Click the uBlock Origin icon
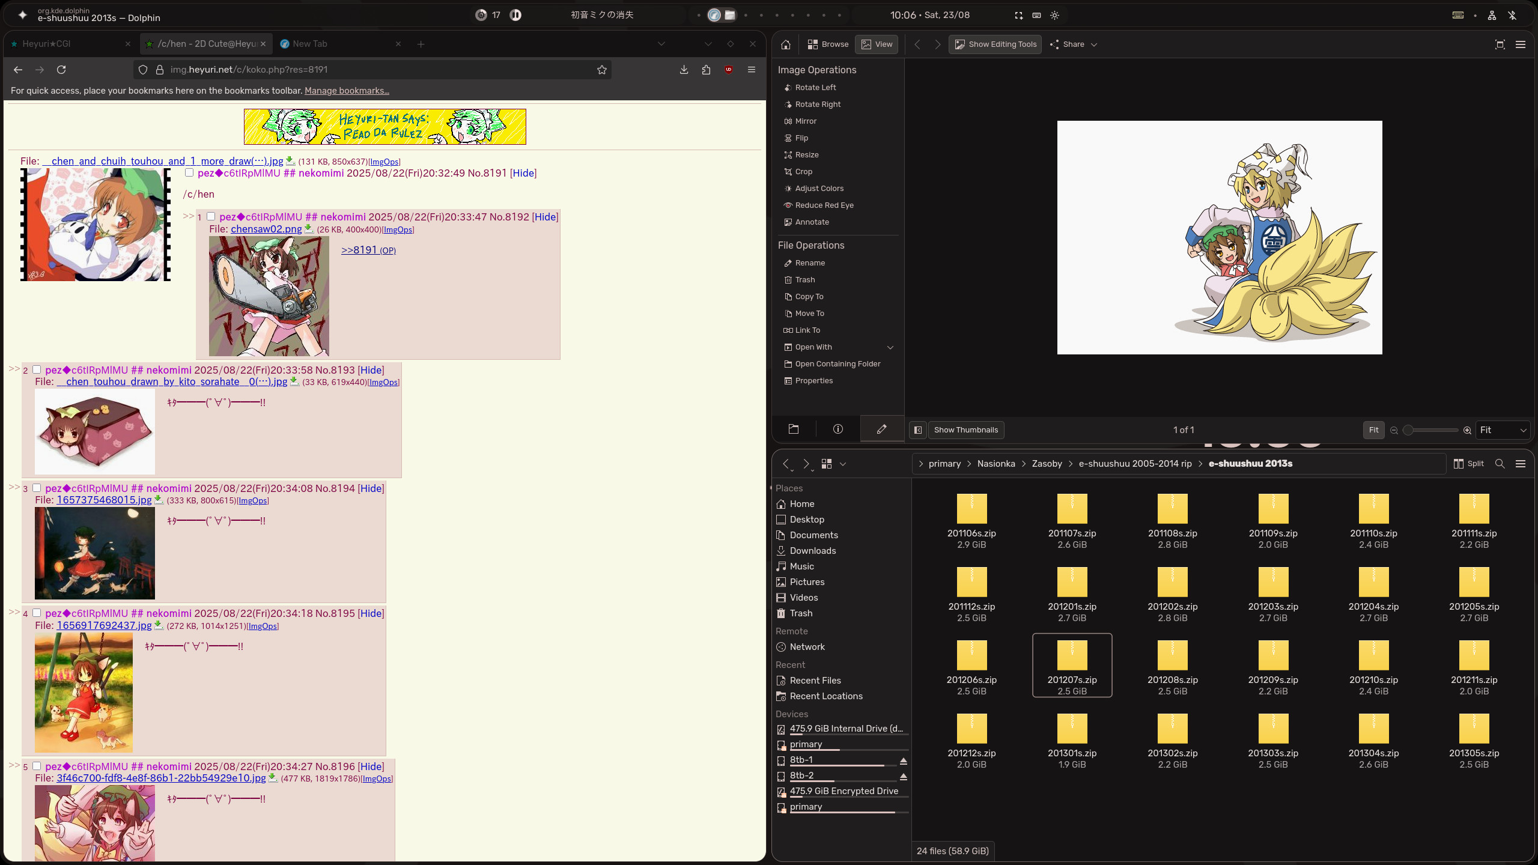This screenshot has height=865, width=1538. point(728,70)
